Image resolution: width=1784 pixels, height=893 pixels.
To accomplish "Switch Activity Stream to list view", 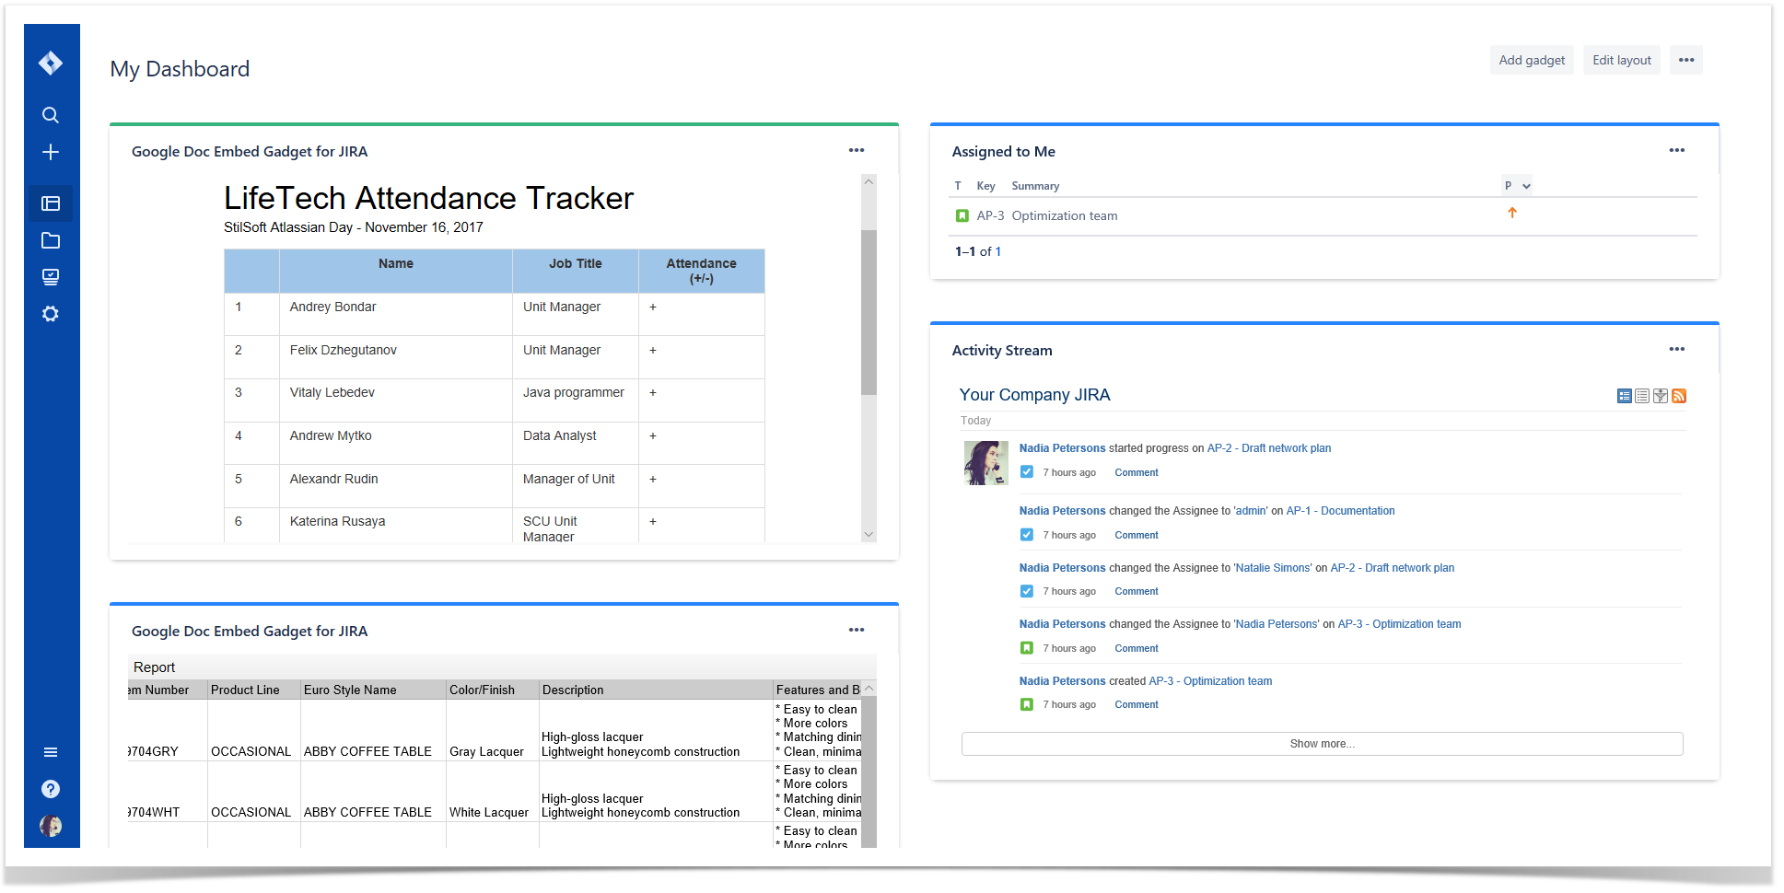I will pyautogui.click(x=1642, y=396).
